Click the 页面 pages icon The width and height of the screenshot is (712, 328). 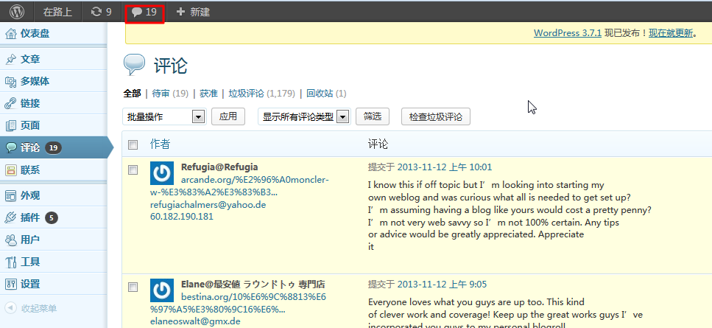tap(10, 125)
